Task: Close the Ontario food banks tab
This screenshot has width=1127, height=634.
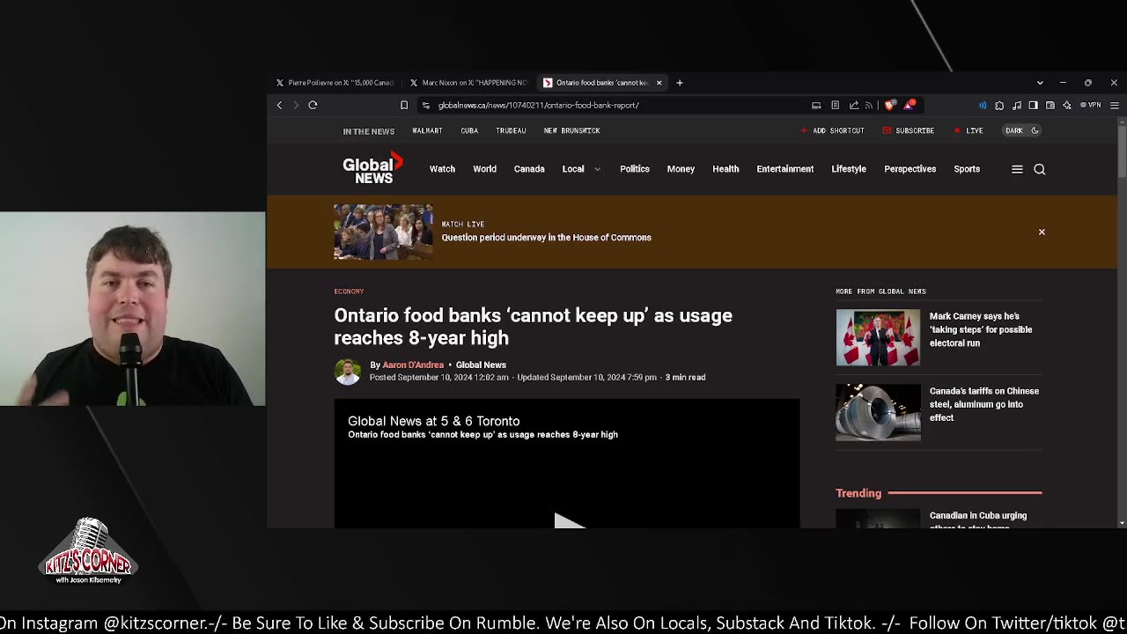Action: point(659,83)
